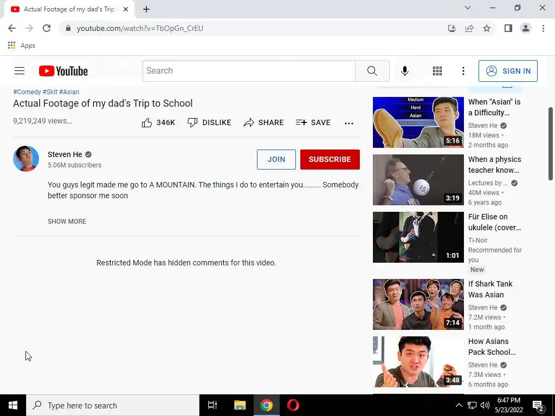Click the share this page icon in address bar

(x=469, y=28)
